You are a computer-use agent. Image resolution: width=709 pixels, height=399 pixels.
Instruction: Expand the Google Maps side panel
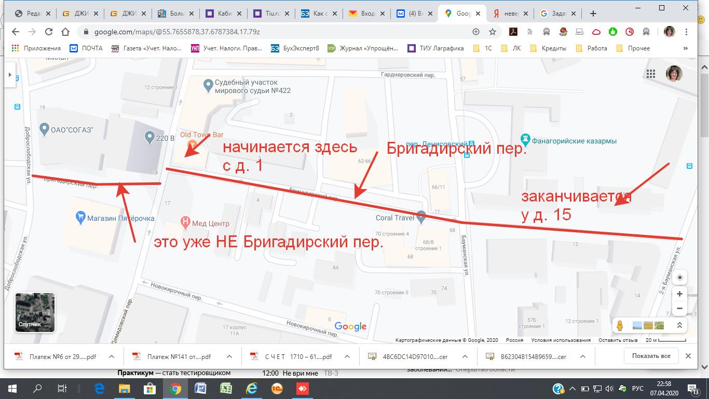click(x=9, y=75)
